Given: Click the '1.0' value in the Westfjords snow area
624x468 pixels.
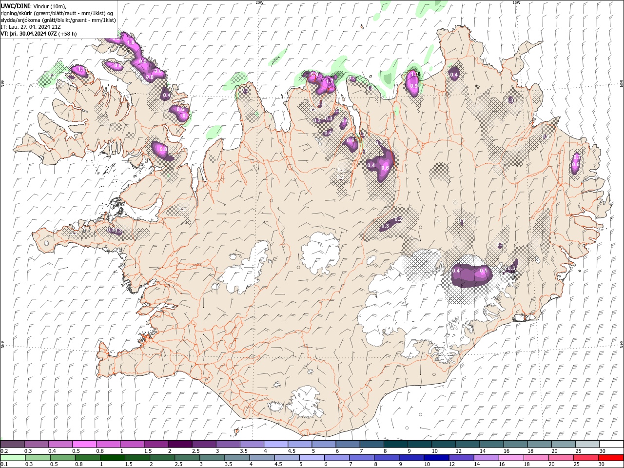Looking at the screenshot, I should click(131, 43).
